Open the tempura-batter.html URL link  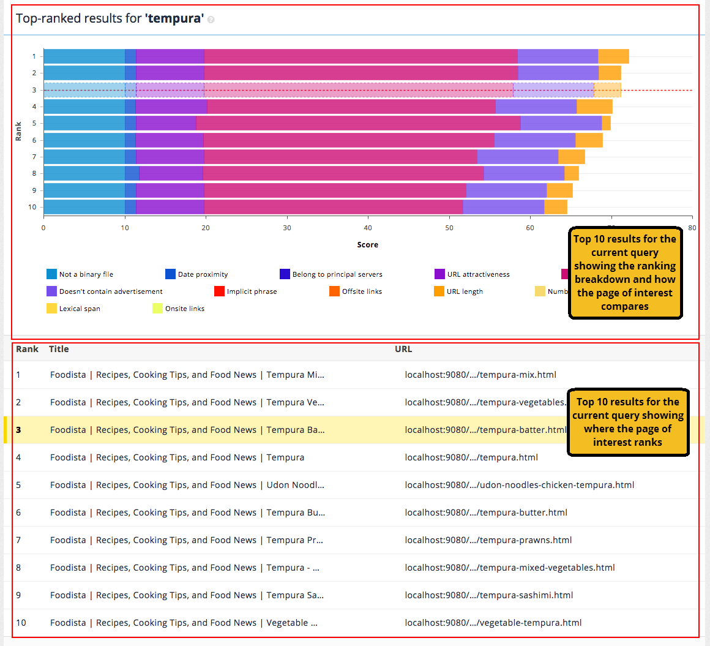coord(487,429)
